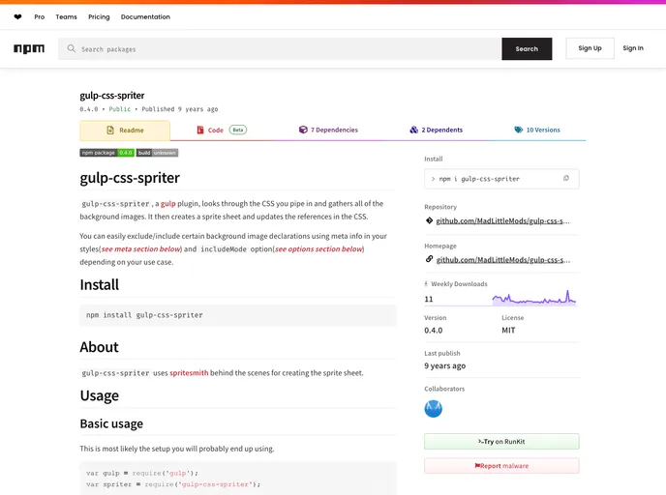Click the npm package 0.4.0 badge
666x495 pixels.
tap(107, 153)
